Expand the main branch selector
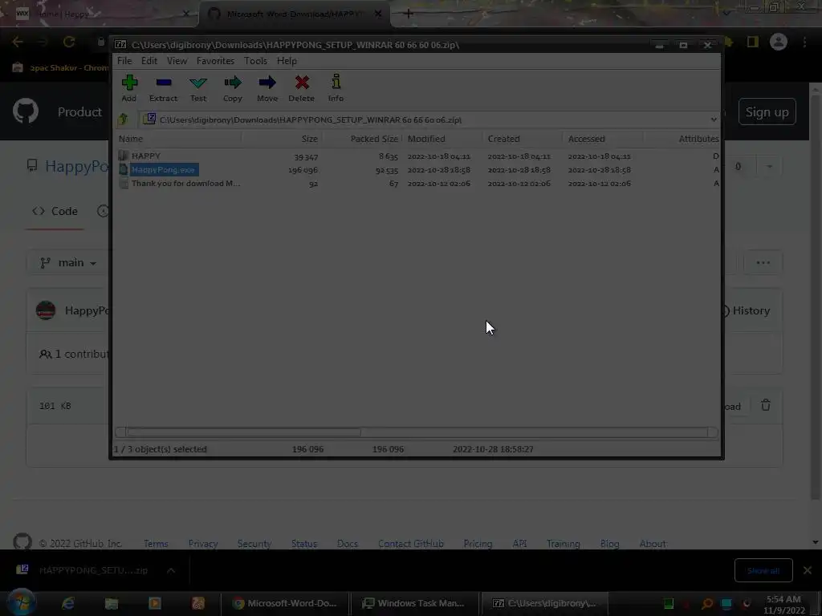Viewport: 822px width, 616px height. coord(67,262)
